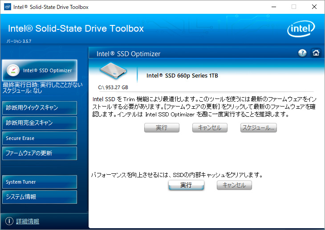Open the 詳細情報 link

click(x=28, y=221)
